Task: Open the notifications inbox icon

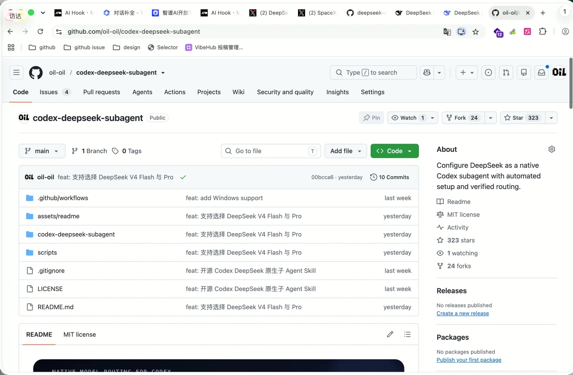Action: pyautogui.click(x=541, y=73)
